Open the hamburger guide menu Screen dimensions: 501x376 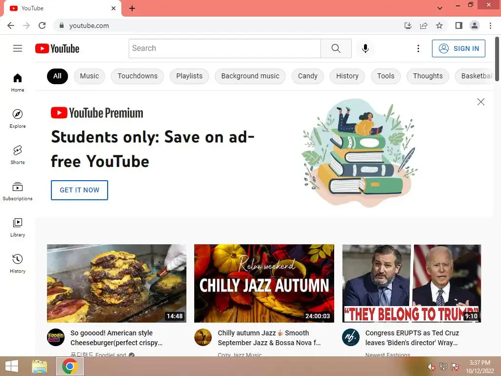tap(18, 48)
